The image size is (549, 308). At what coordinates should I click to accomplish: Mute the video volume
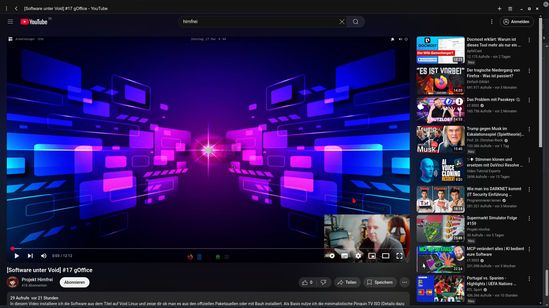pos(43,256)
